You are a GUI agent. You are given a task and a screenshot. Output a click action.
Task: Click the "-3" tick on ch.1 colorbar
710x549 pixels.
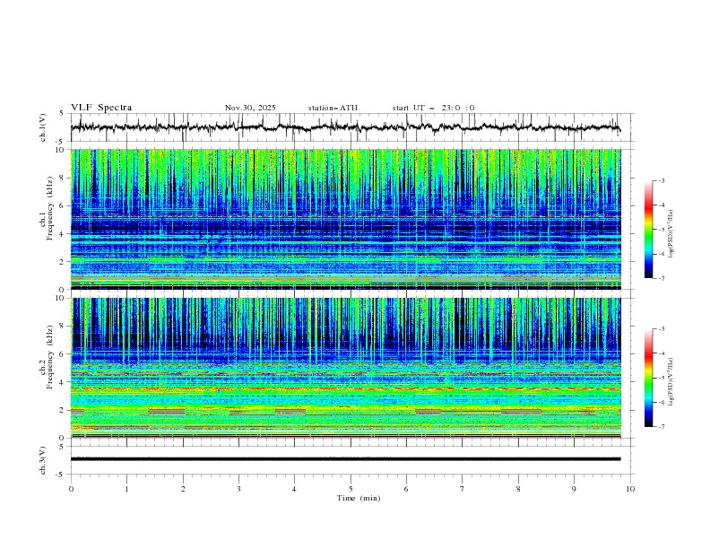point(661,180)
